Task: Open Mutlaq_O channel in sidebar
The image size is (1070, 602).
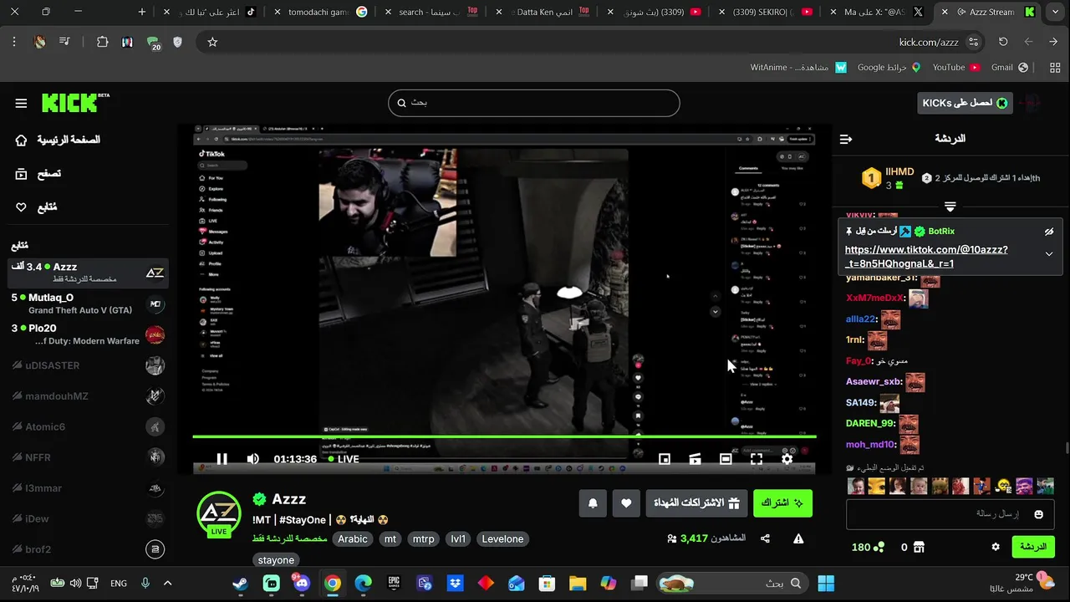Action: coord(87,304)
